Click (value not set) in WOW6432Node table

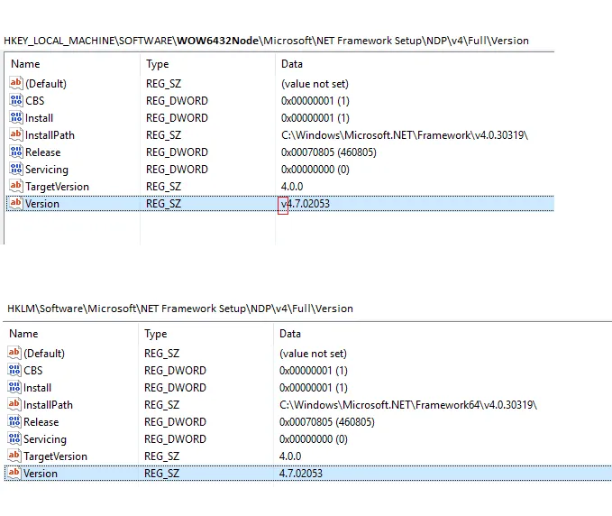315,84
